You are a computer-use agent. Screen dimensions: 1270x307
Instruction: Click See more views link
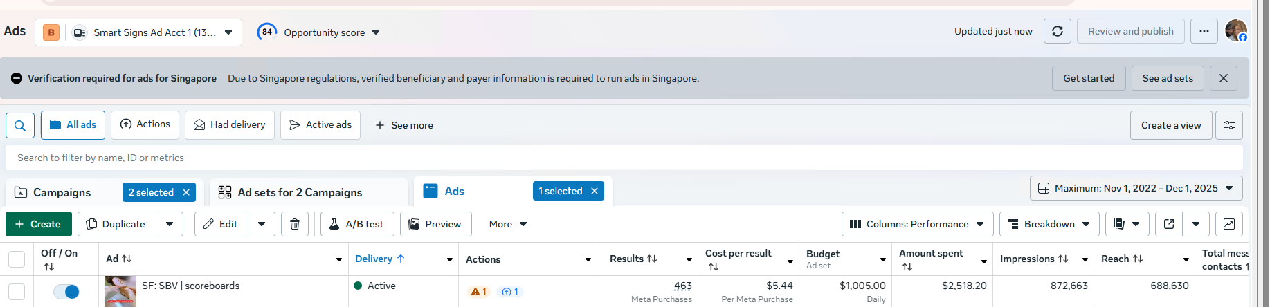point(404,125)
